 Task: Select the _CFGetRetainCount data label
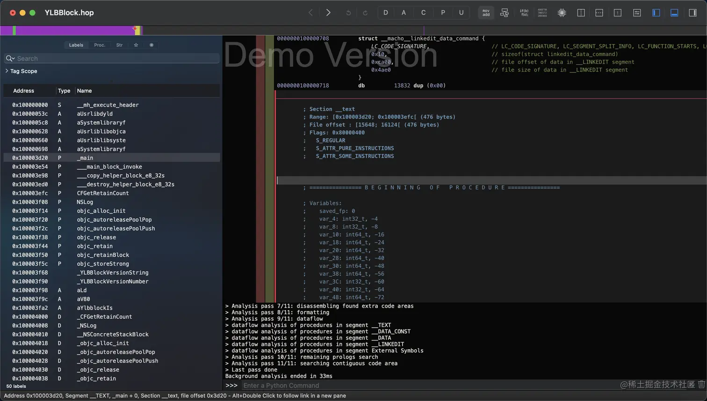tap(112, 317)
